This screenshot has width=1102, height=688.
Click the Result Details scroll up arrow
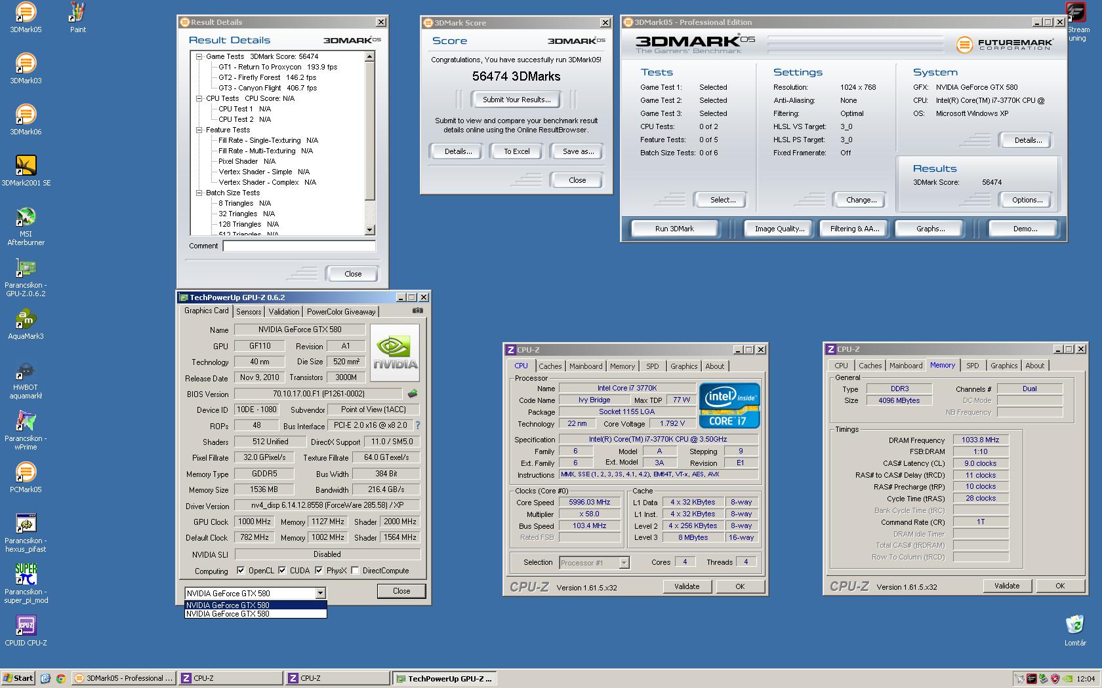pyautogui.click(x=370, y=57)
